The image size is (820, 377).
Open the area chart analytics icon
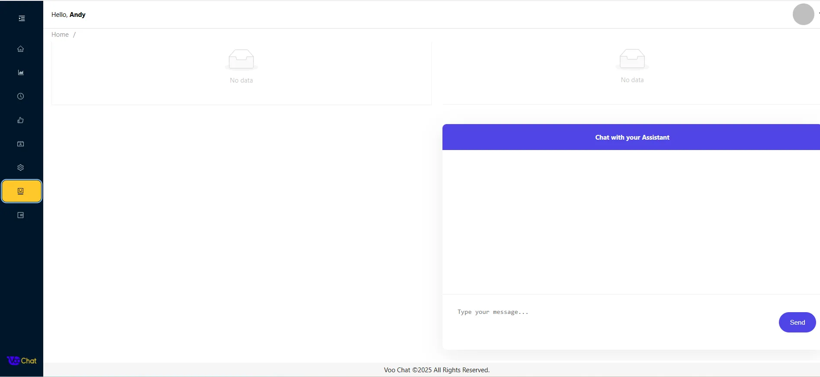20,73
